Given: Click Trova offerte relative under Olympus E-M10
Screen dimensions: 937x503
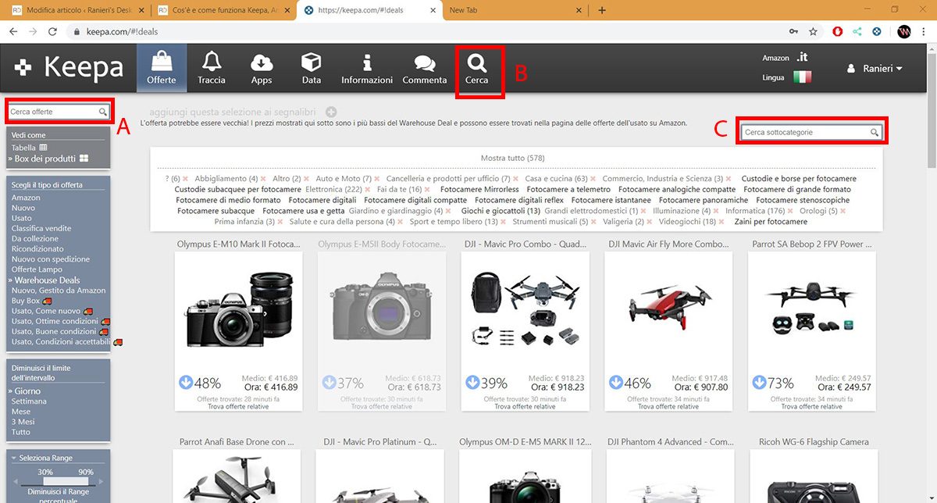Looking at the screenshot, I should click(x=239, y=406).
